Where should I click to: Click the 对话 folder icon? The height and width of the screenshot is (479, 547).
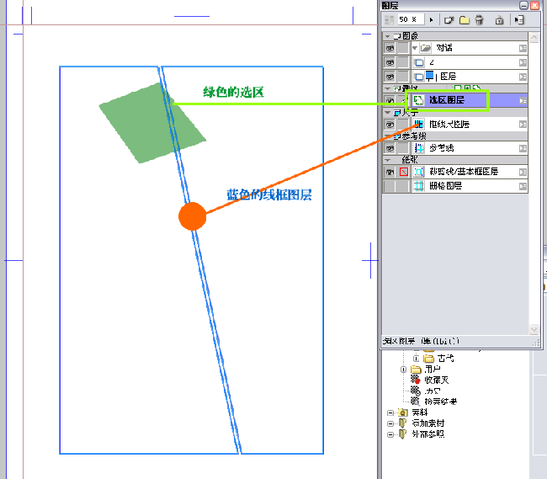tap(426, 48)
